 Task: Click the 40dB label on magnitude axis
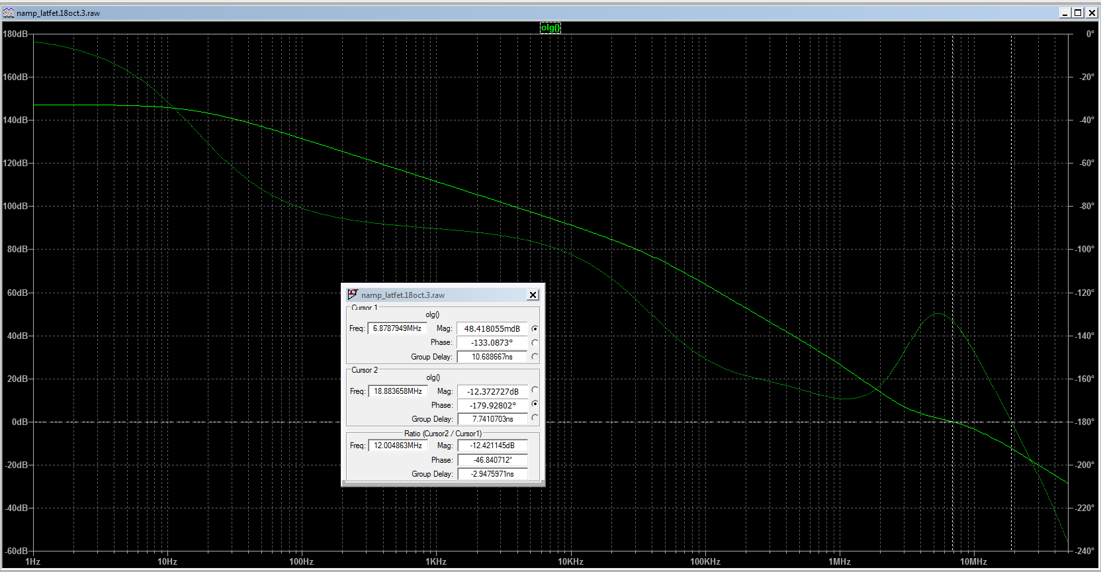tap(18, 336)
